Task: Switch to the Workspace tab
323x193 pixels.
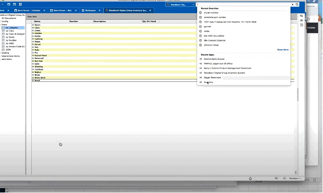Action: coord(90,10)
